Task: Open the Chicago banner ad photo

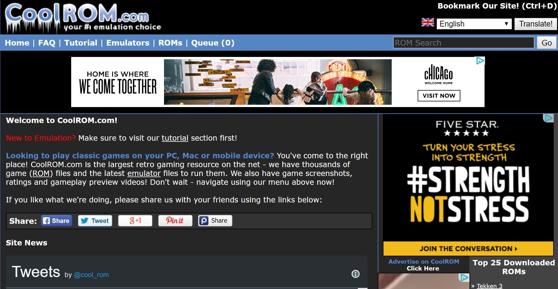Action: pos(278,82)
